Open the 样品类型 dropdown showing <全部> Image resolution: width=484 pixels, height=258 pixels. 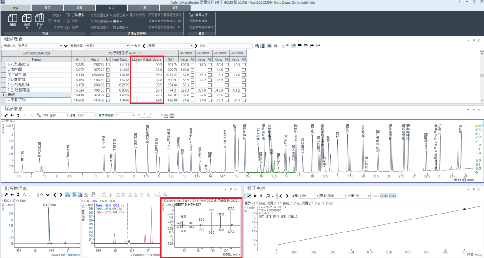(x=107, y=46)
